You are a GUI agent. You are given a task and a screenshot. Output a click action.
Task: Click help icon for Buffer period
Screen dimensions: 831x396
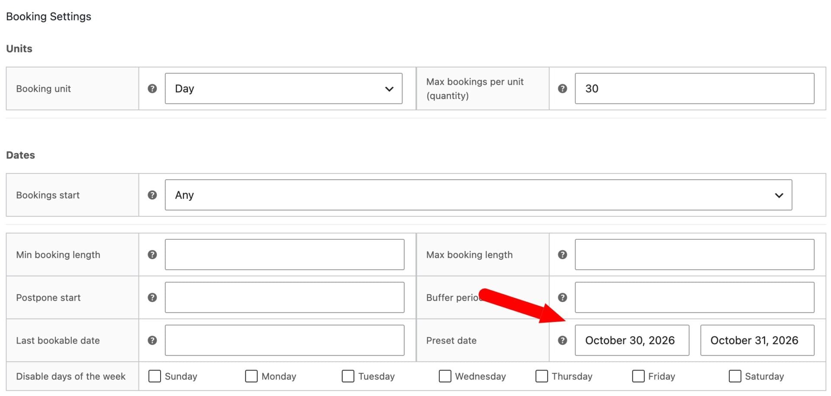click(x=562, y=297)
